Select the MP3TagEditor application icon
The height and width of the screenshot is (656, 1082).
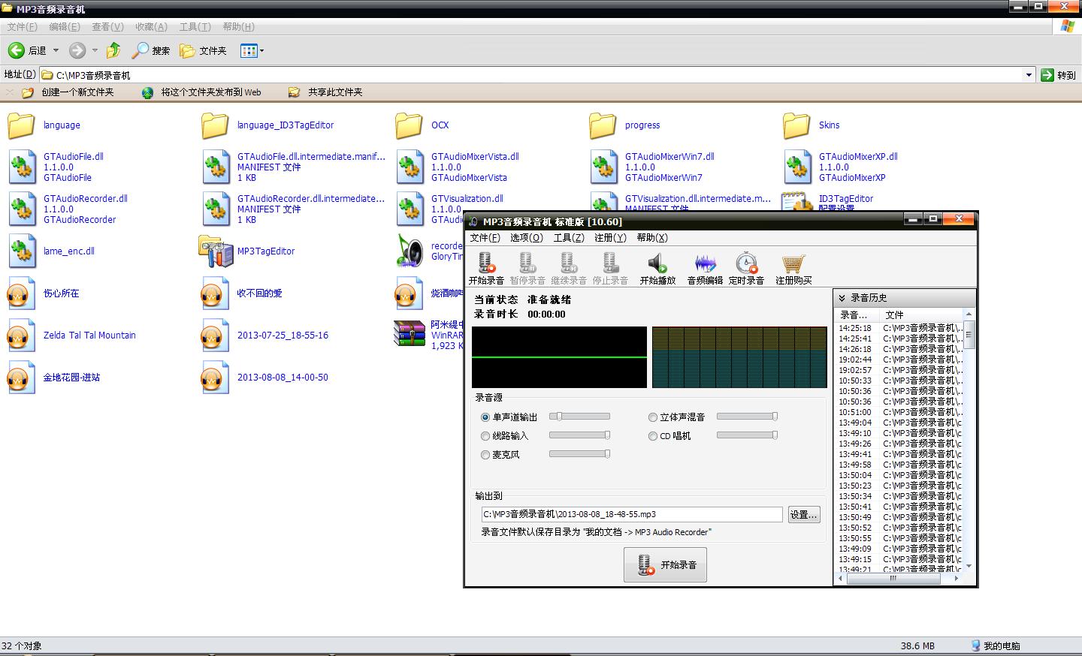(216, 251)
